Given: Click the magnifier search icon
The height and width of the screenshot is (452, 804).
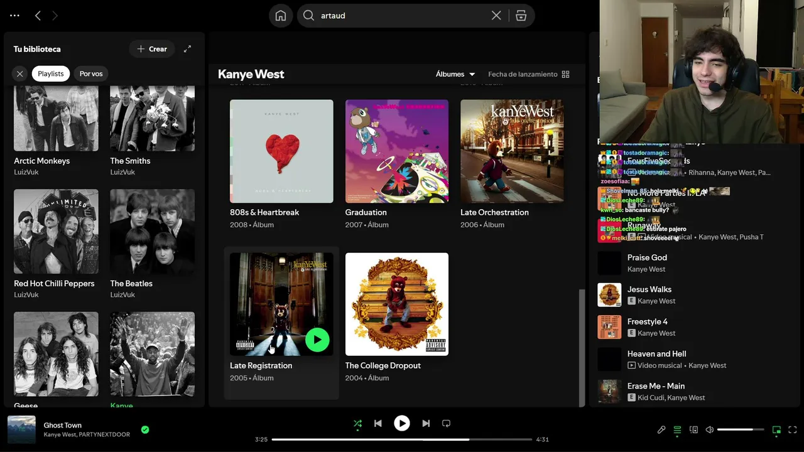Looking at the screenshot, I should pos(308,16).
